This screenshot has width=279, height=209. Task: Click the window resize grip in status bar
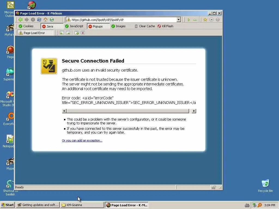tap(220, 188)
